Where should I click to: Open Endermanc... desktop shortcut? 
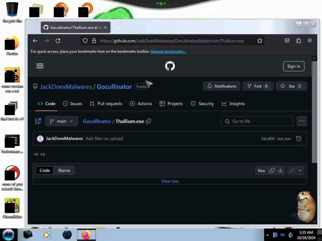(x=12, y=144)
